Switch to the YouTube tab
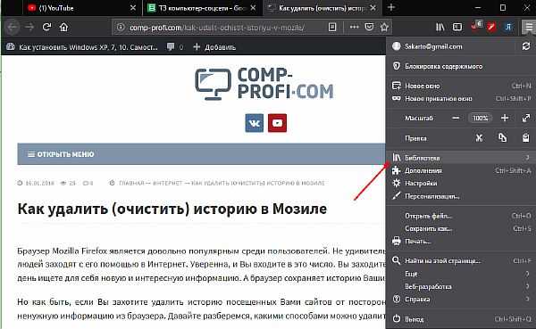Image resolution: width=536 pixels, height=329 pixels. pyautogui.click(x=82, y=8)
